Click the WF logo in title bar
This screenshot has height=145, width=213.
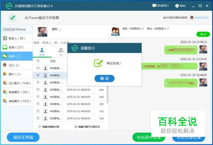[x=9, y=6]
